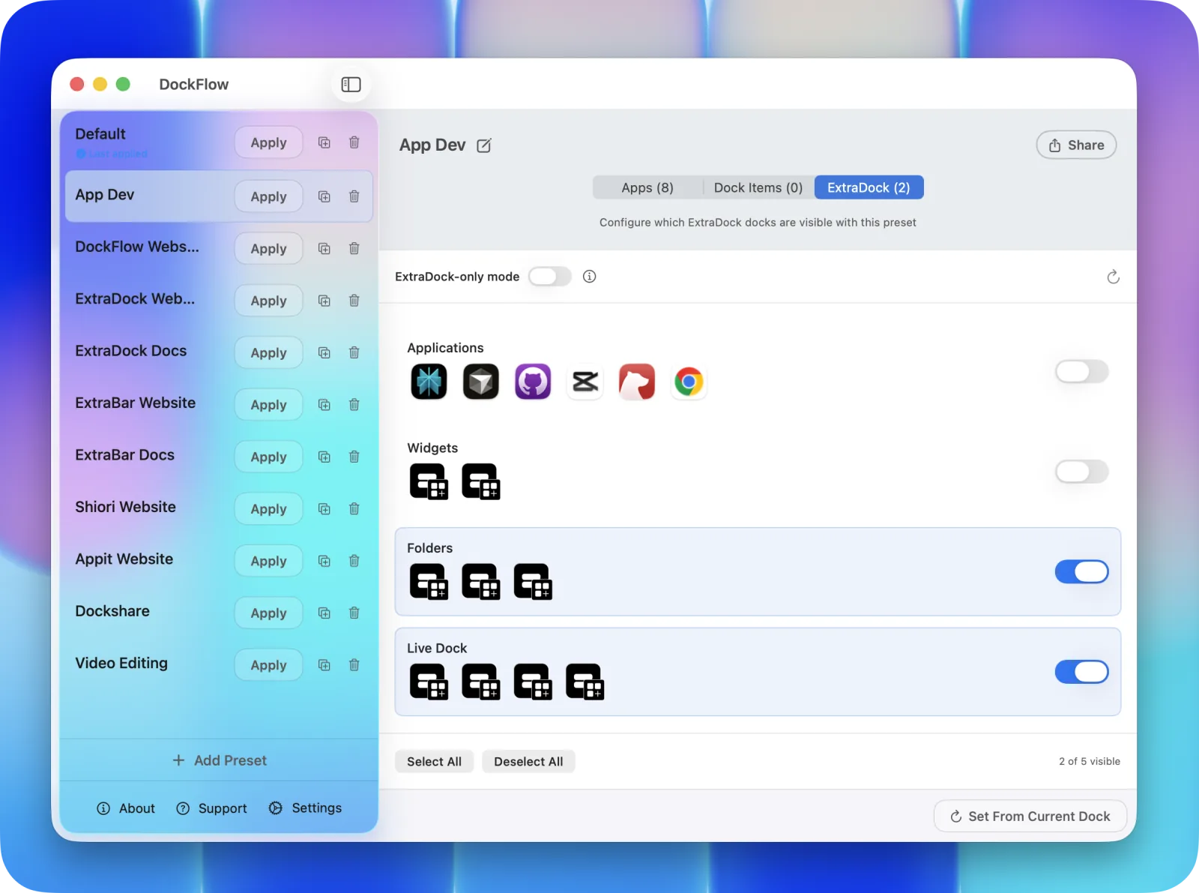
Task: Click the dark cube app icon in Applications
Action: [x=481, y=382]
